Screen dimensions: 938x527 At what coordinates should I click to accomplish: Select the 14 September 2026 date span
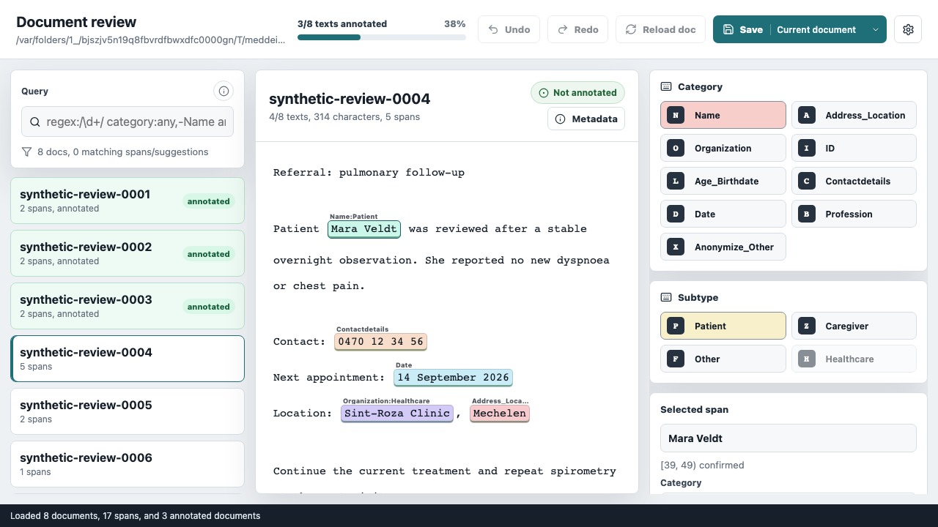coord(453,378)
